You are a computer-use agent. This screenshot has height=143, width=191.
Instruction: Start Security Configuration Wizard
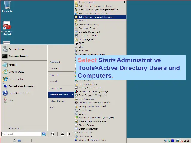[x=100, y=106]
